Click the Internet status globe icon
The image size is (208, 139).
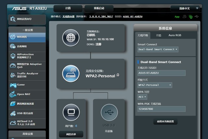click(71, 38)
